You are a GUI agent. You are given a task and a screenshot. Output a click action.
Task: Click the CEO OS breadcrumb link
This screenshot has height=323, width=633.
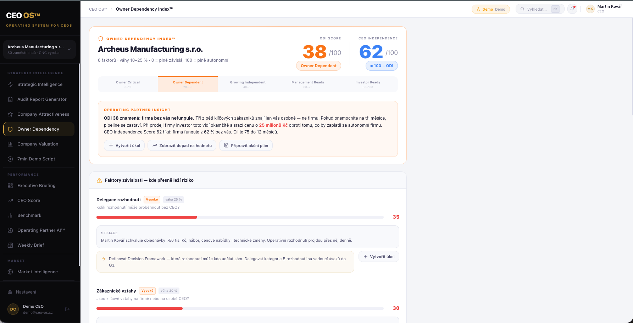98,9
